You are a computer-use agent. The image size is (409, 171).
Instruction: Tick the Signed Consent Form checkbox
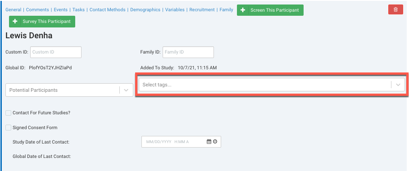[x=9, y=127]
